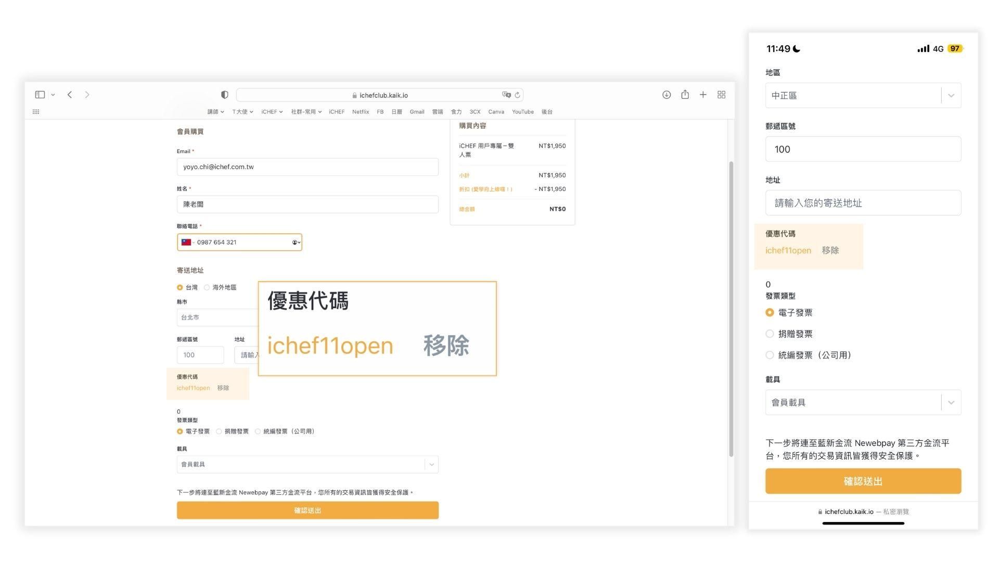Open the YouTube bookmark
The height and width of the screenshot is (562, 999).
[x=522, y=112]
